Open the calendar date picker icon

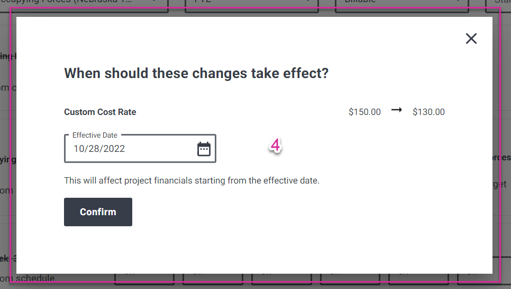[204, 149]
